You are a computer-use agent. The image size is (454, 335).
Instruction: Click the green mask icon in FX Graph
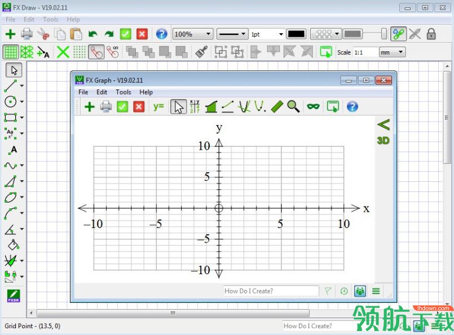pos(313,106)
